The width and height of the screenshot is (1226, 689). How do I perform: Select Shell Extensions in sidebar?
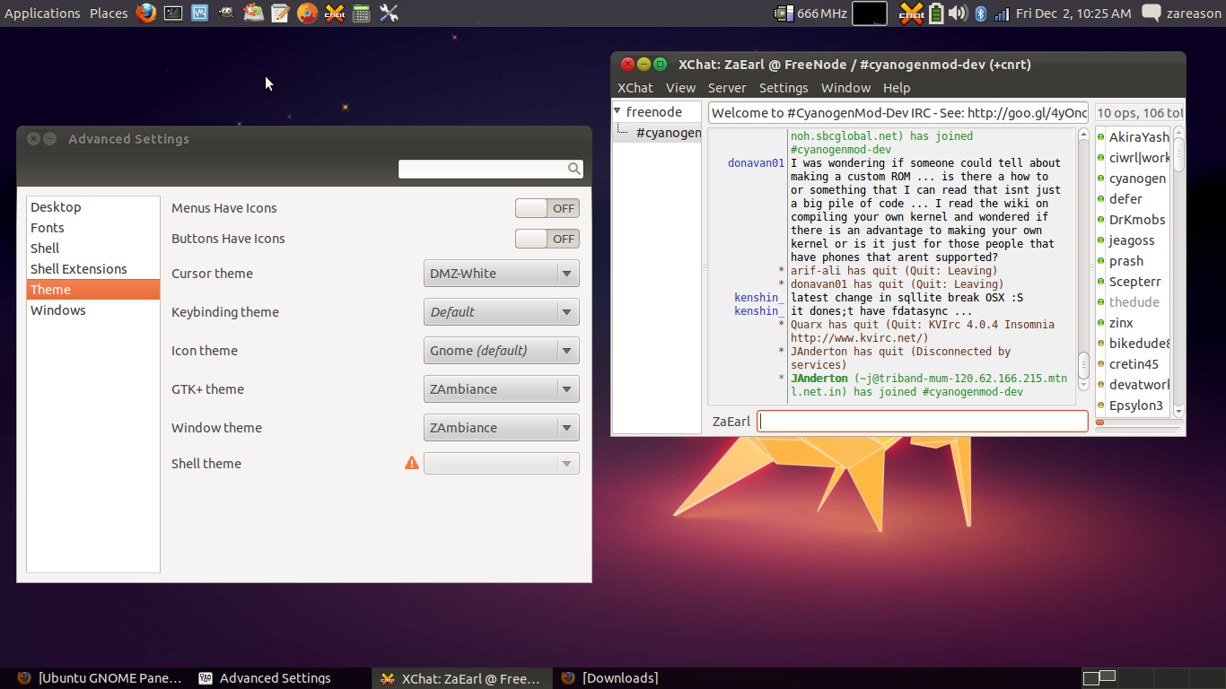point(93,269)
